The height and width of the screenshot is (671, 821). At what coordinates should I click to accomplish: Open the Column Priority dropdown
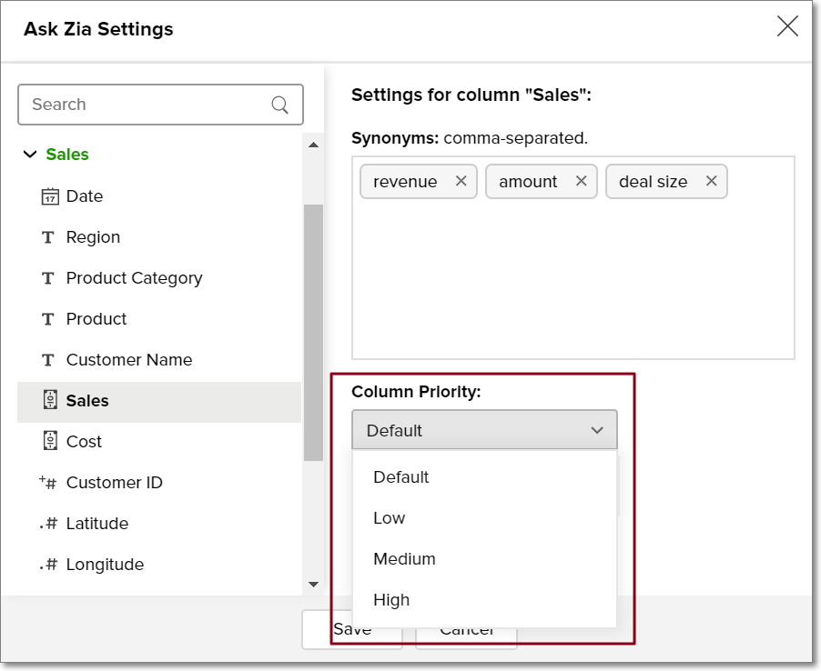(x=484, y=430)
